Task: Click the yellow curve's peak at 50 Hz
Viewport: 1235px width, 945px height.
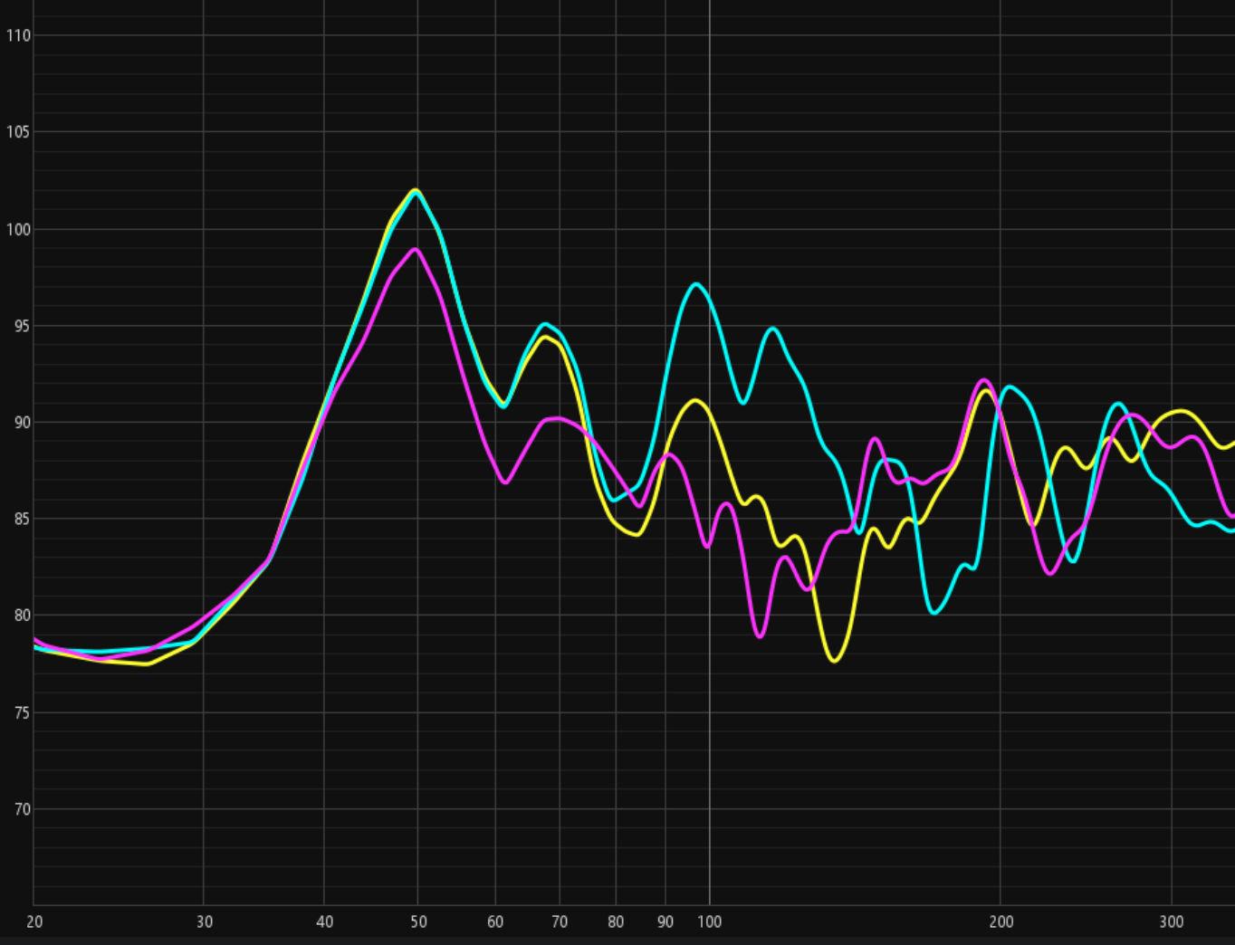Action: (416, 190)
